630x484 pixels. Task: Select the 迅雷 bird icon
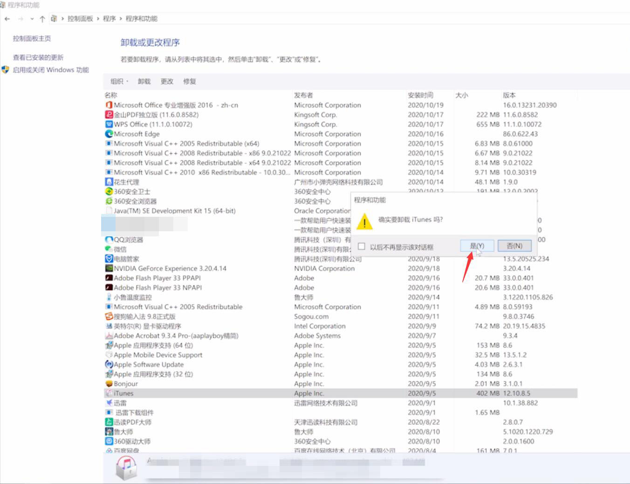[x=109, y=403]
